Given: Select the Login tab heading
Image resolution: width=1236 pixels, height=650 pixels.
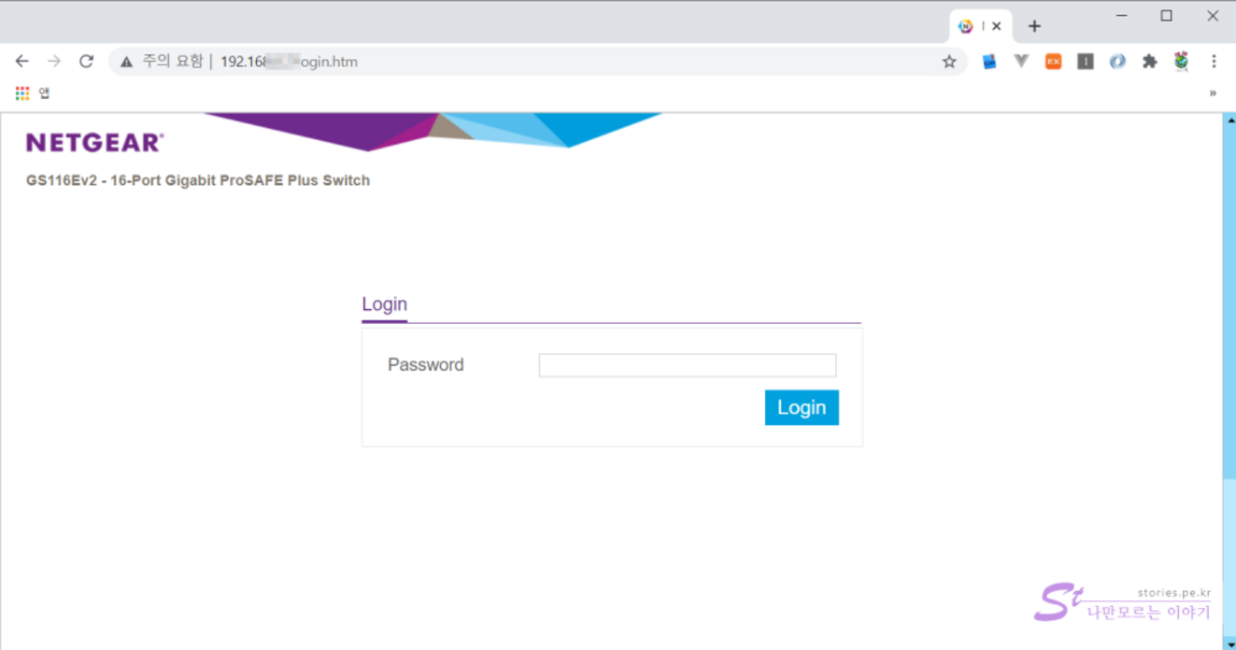Looking at the screenshot, I should [x=384, y=304].
